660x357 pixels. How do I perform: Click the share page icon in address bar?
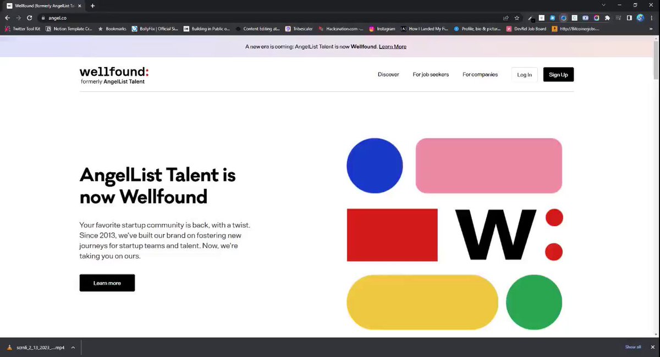[506, 18]
